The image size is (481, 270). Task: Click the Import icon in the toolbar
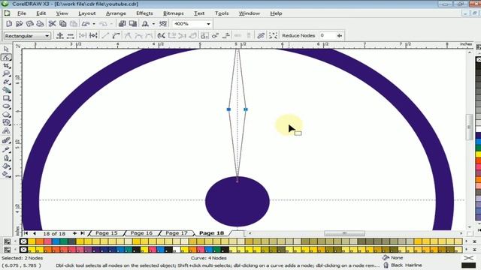click(x=122, y=23)
